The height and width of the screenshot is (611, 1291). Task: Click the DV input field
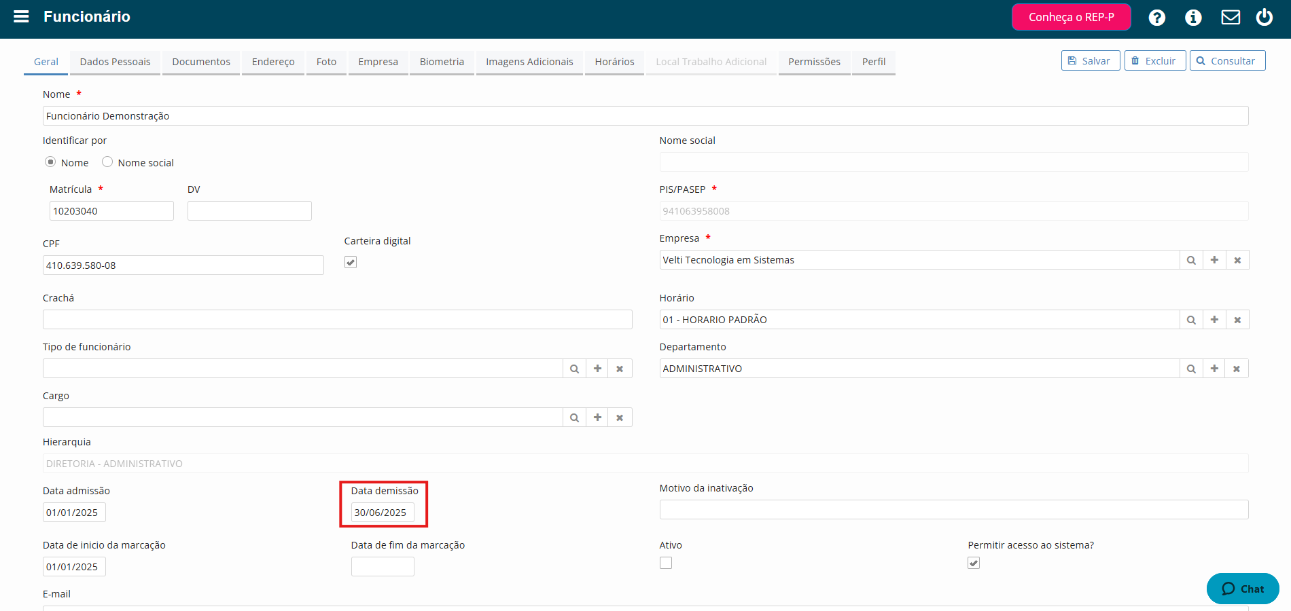click(249, 211)
